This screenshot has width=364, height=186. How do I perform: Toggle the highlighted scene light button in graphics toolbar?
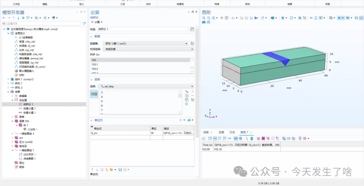339,18
